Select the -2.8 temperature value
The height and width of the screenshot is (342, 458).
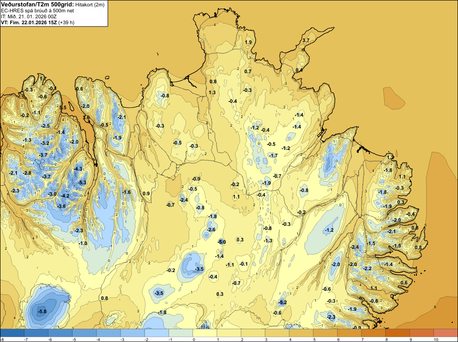(x=27, y=173)
